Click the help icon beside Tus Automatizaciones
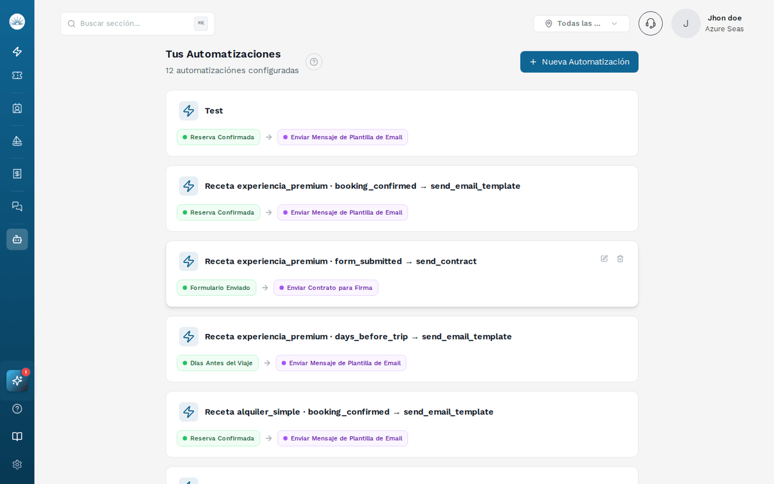This screenshot has width=774, height=484. point(314,62)
